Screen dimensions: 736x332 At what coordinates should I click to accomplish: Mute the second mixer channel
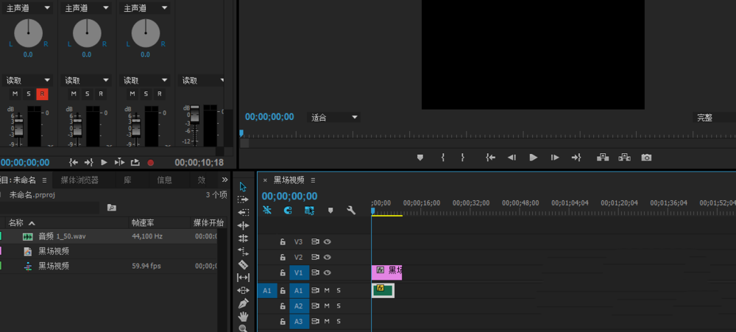tap(74, 94)
